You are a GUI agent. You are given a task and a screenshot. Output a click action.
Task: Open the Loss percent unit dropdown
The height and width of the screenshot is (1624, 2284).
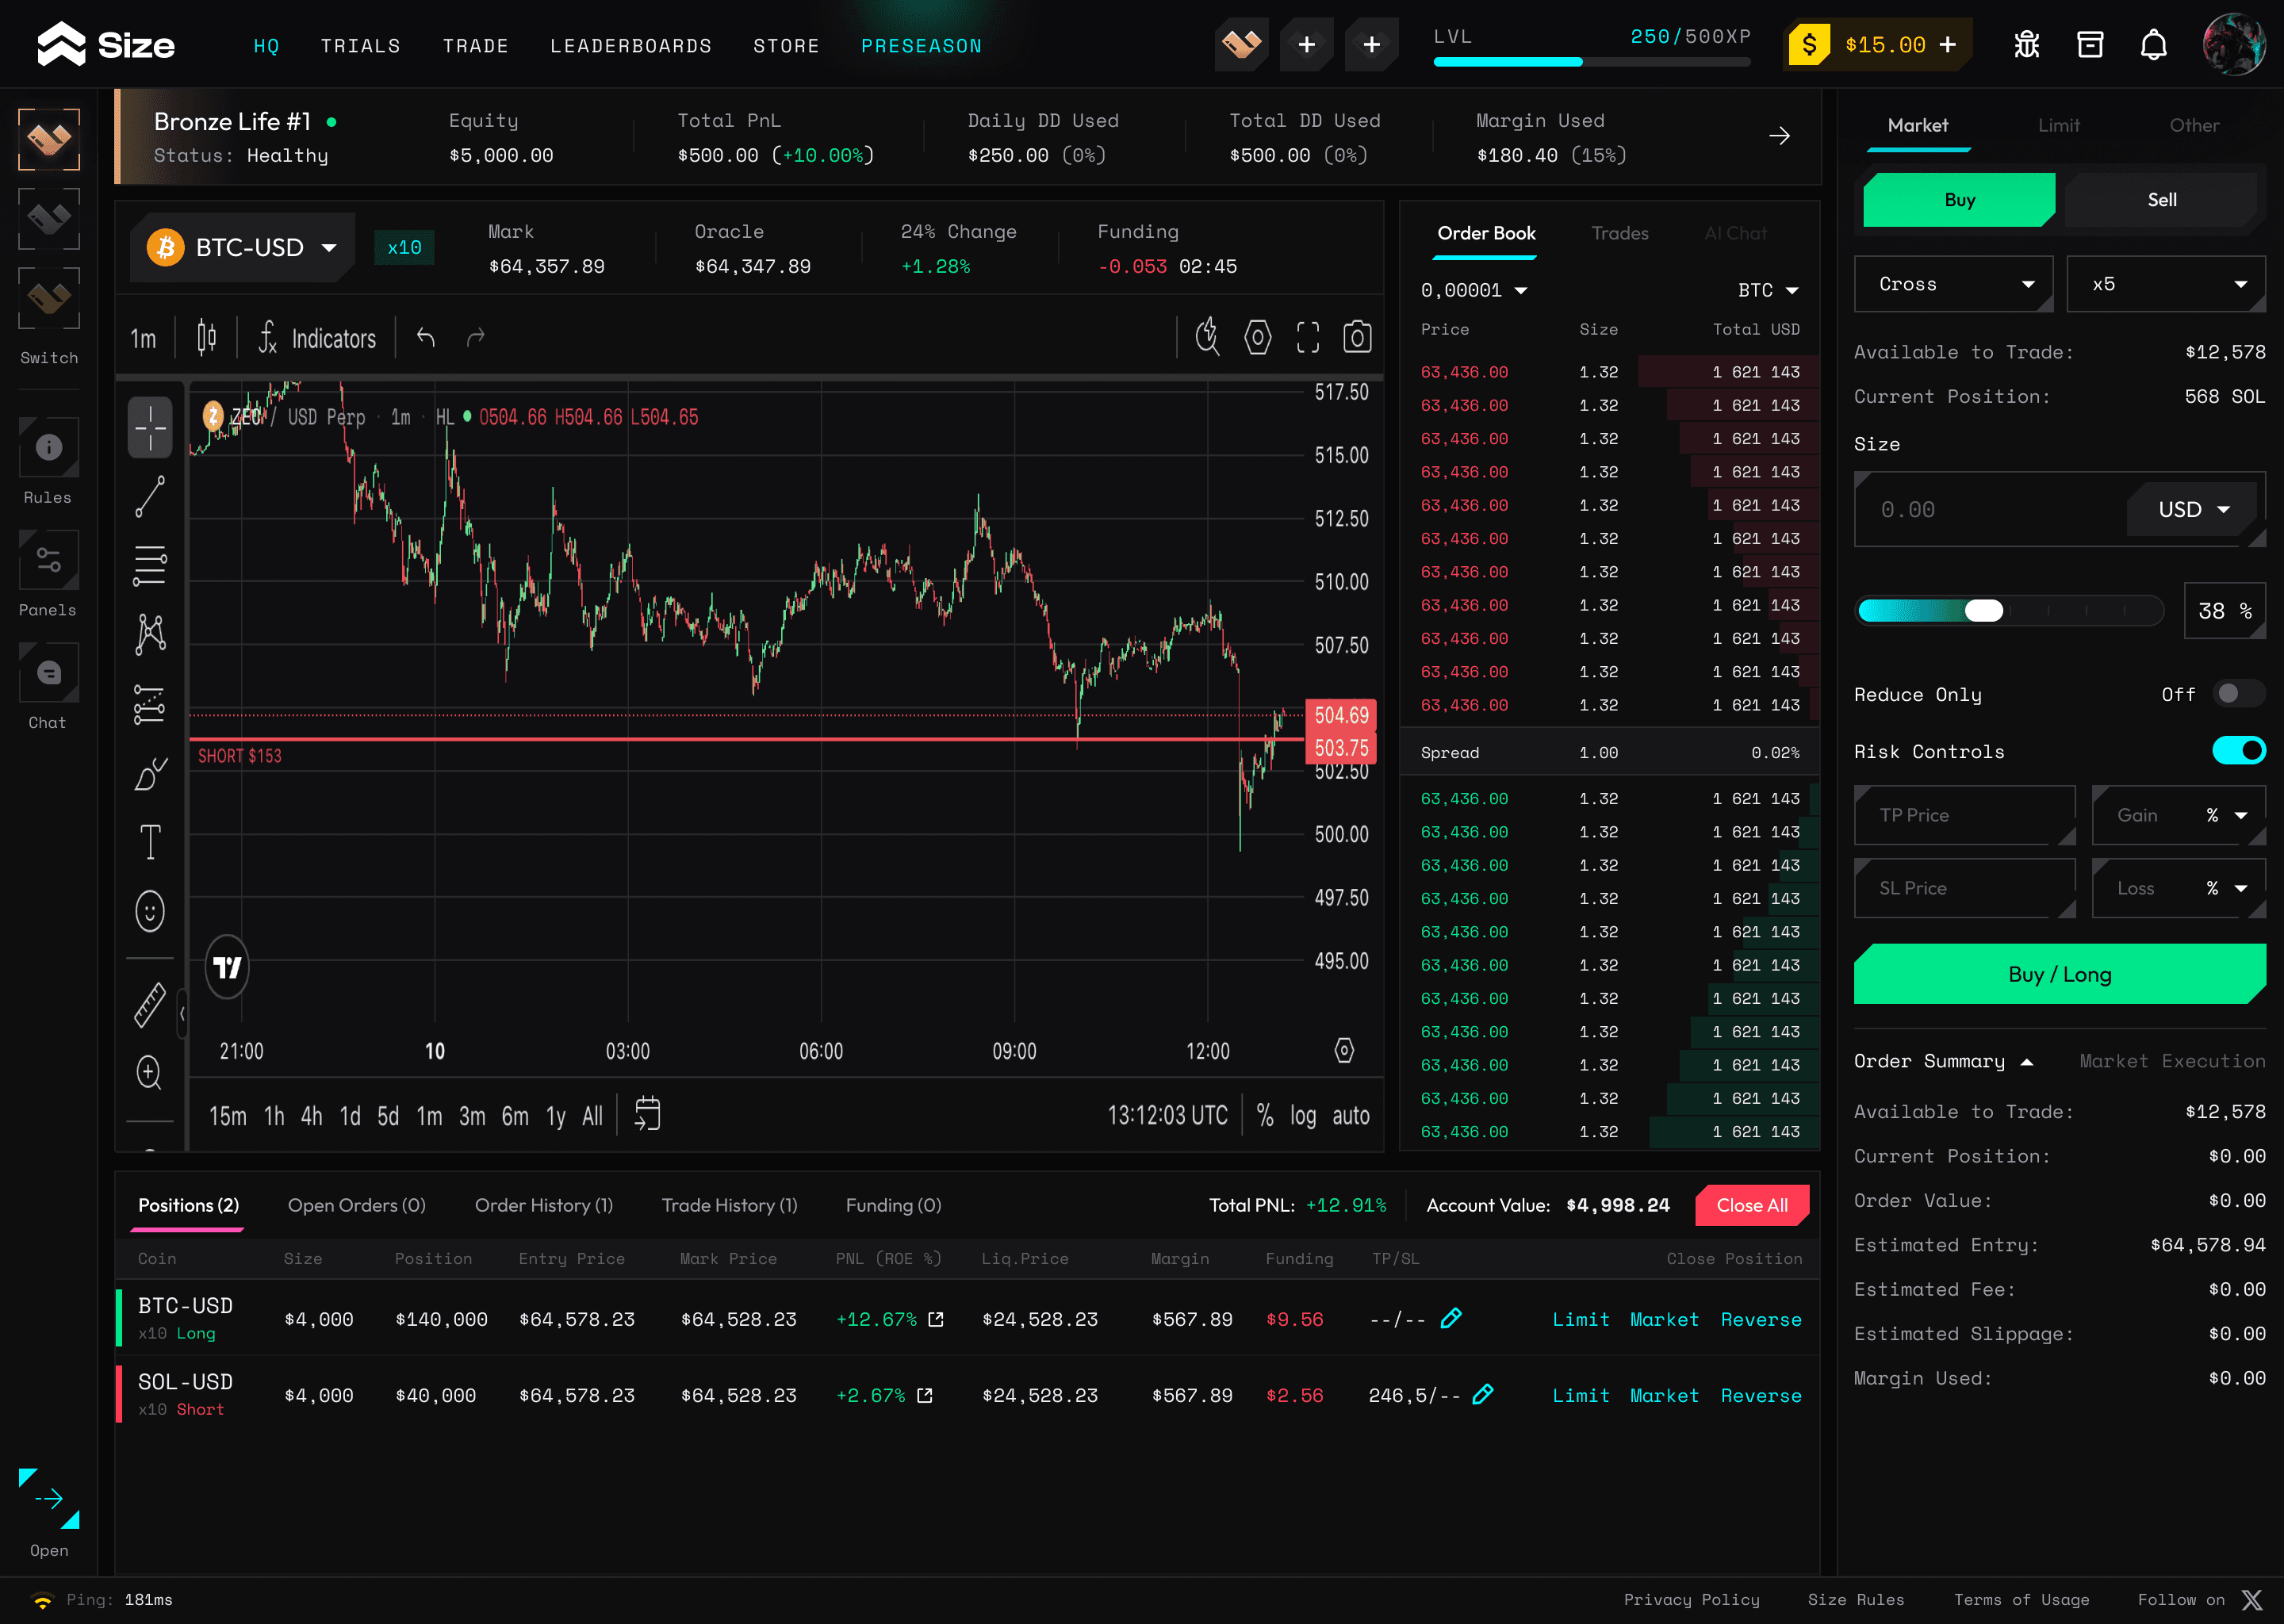pyautogui.click(x=2227, y=888)
